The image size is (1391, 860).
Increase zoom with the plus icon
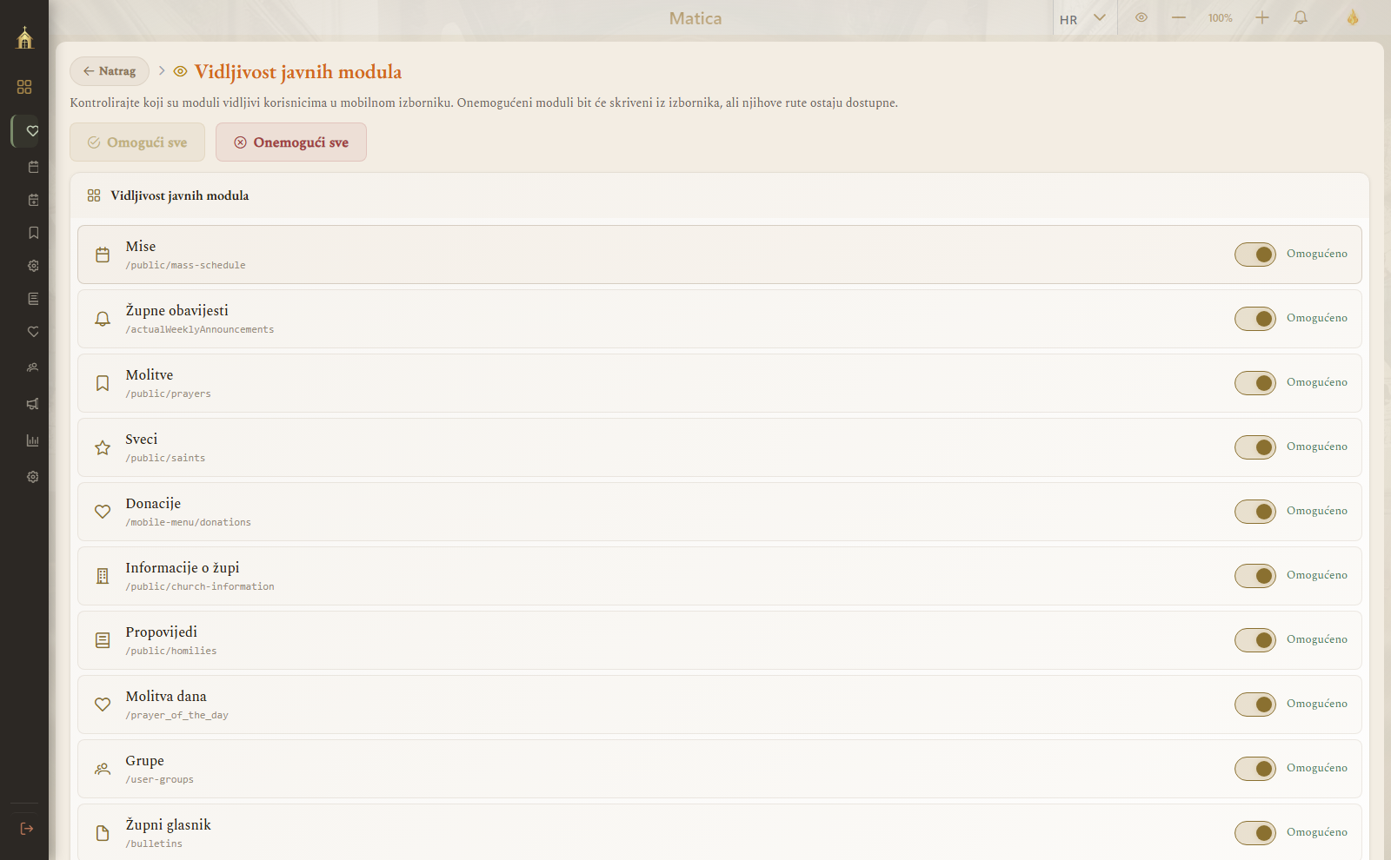1262,17
